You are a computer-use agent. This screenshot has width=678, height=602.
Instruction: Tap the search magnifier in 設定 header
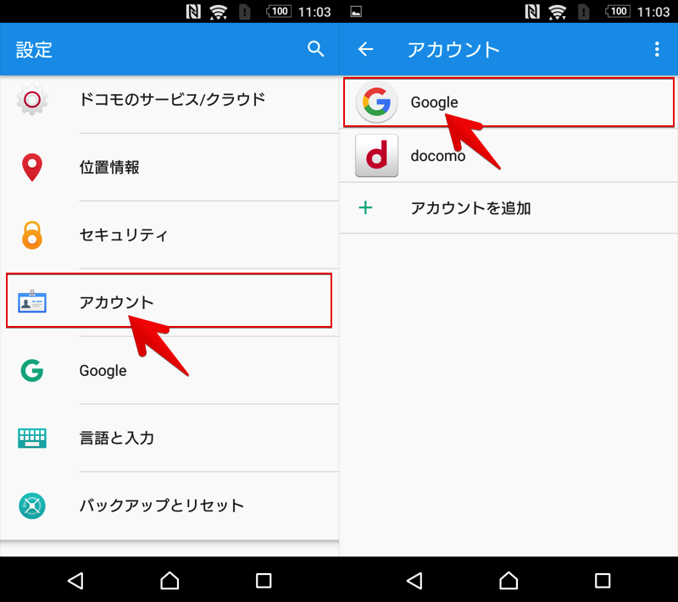click(x=315, y=49)
